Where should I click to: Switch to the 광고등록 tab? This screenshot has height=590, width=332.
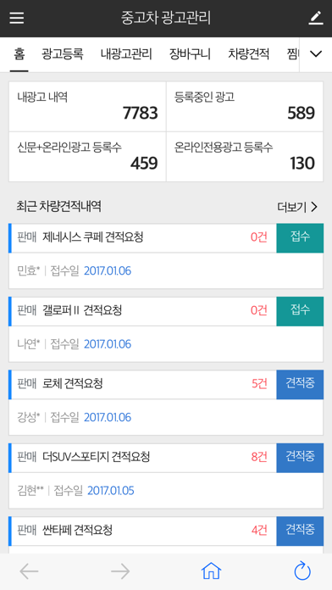tap(63, 54)
